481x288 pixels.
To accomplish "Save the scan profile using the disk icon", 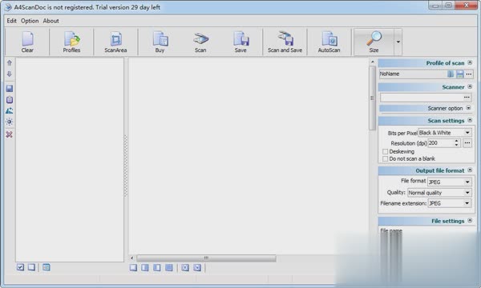I will click(x=460, y=74).
